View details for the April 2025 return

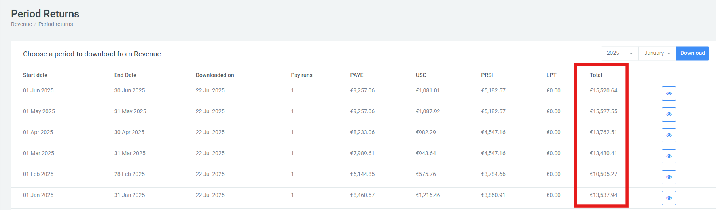click(x=669, y=135)
